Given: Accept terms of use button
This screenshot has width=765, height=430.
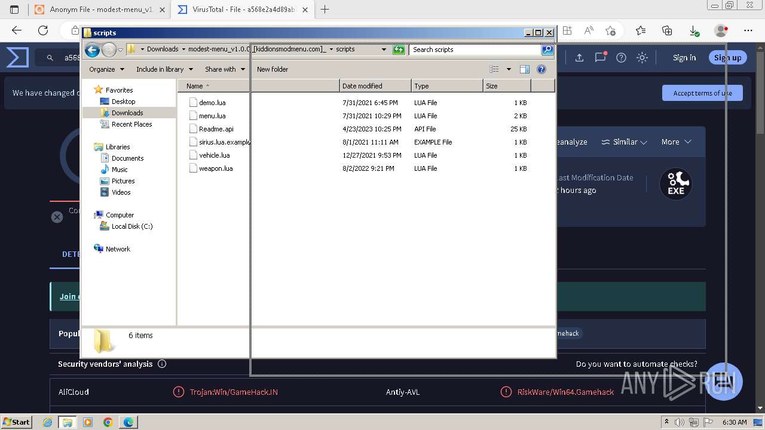Looking at the screenshot, I should tap(702, 93).
